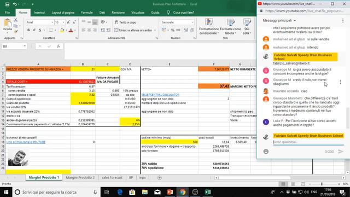This screenshot has width=350, height=197.
Task: Align cell content to the middle vertically
Action: (x=89, y=22)
